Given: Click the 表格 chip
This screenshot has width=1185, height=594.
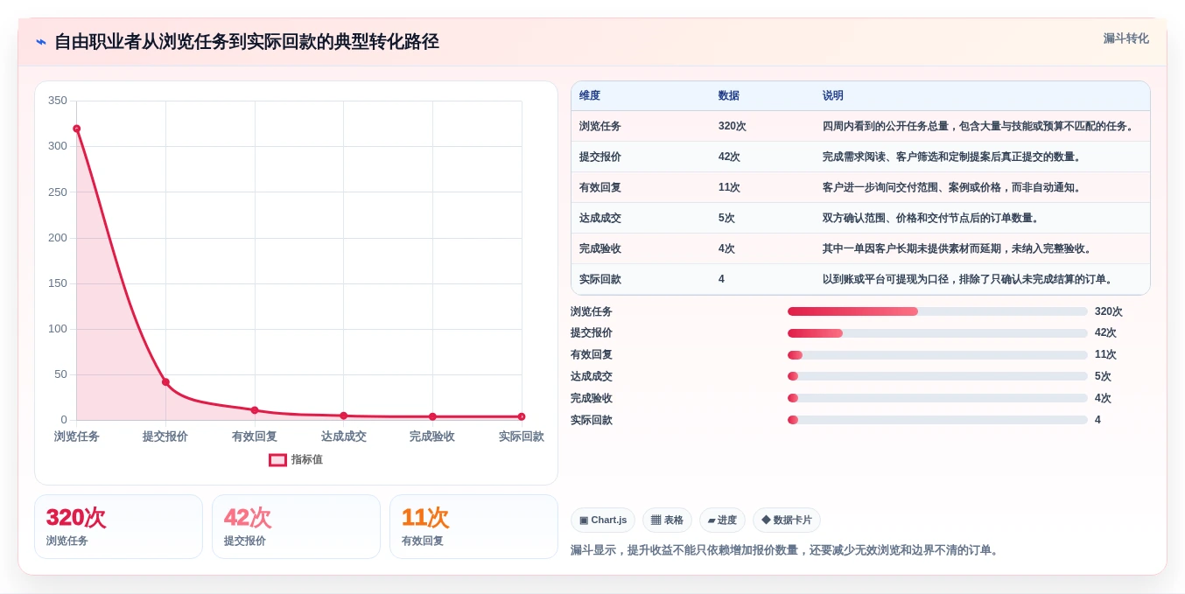Looking at the screenshot, I should pos(667,521).
